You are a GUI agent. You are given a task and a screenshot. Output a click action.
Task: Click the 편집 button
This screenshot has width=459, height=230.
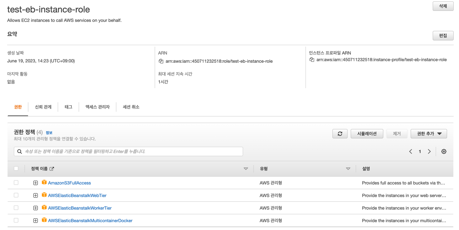click(x=443, y=35)
